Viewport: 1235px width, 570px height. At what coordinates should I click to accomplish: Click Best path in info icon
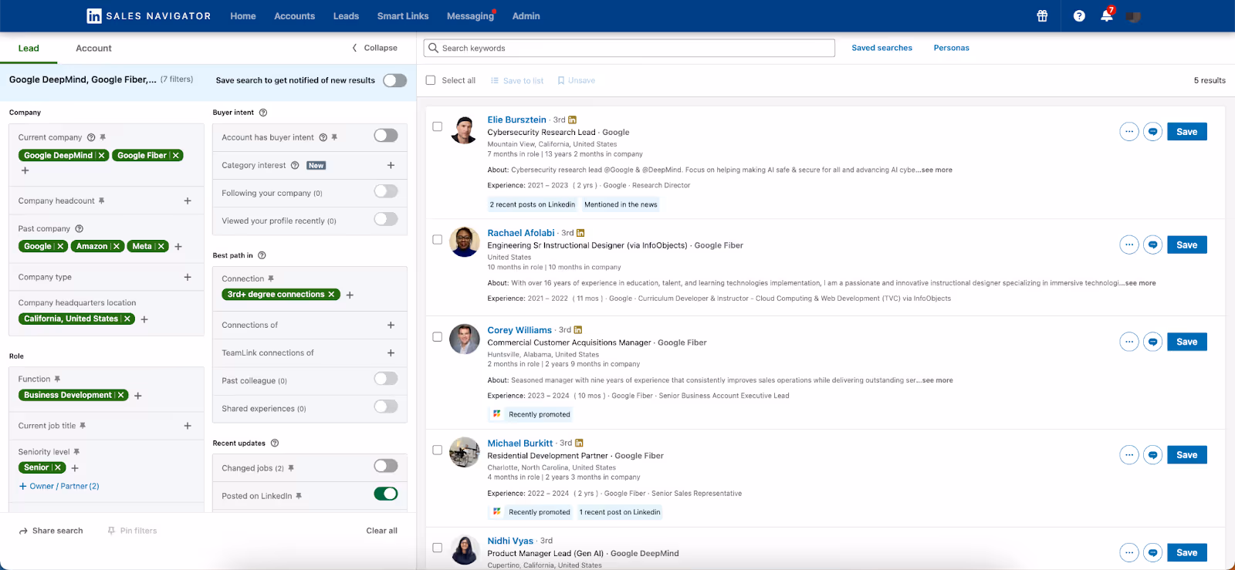coord(262,255)
